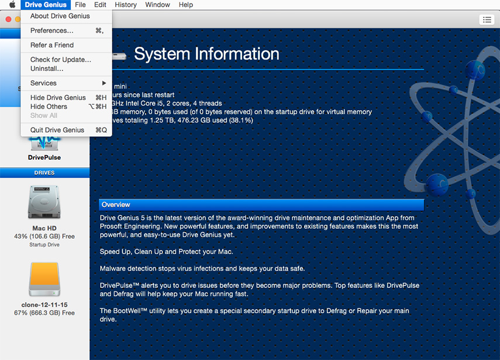Click the '43% (106.6 GB) Free' text
Screen dimensions: 500x360
click(44, 236)
